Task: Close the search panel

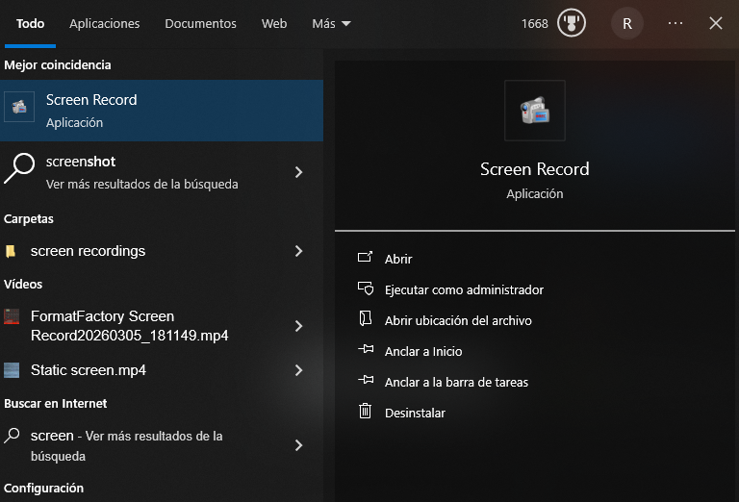Action: pos(716,23)
